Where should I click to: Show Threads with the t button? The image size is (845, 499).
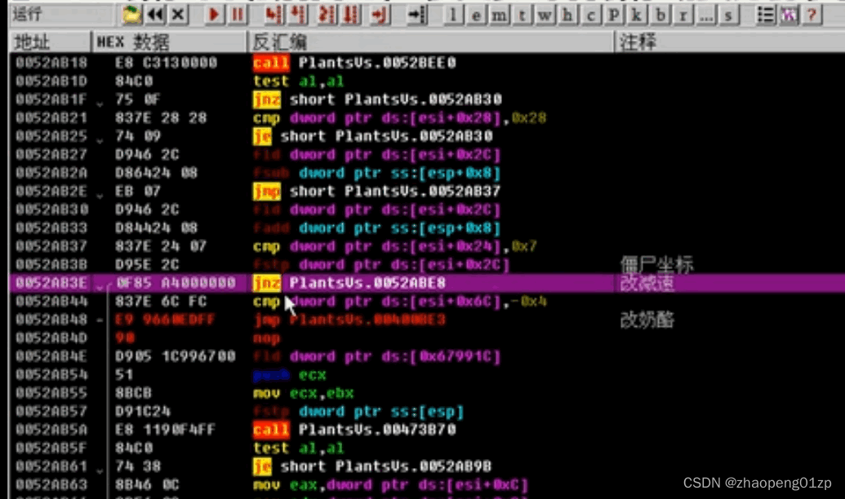click(523, 15)
